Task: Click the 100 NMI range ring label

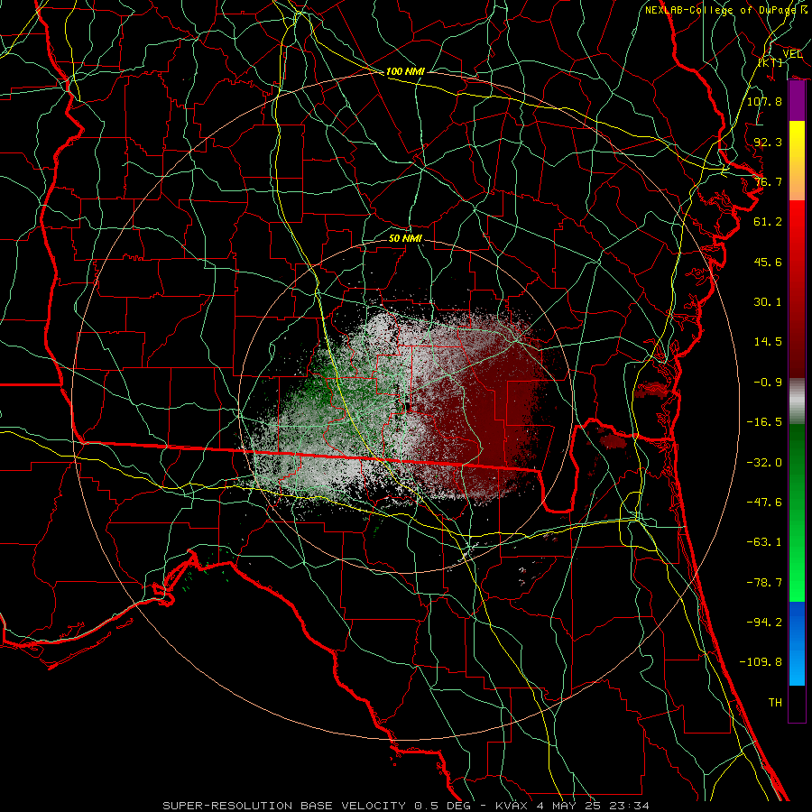Action: click(405, 71)
